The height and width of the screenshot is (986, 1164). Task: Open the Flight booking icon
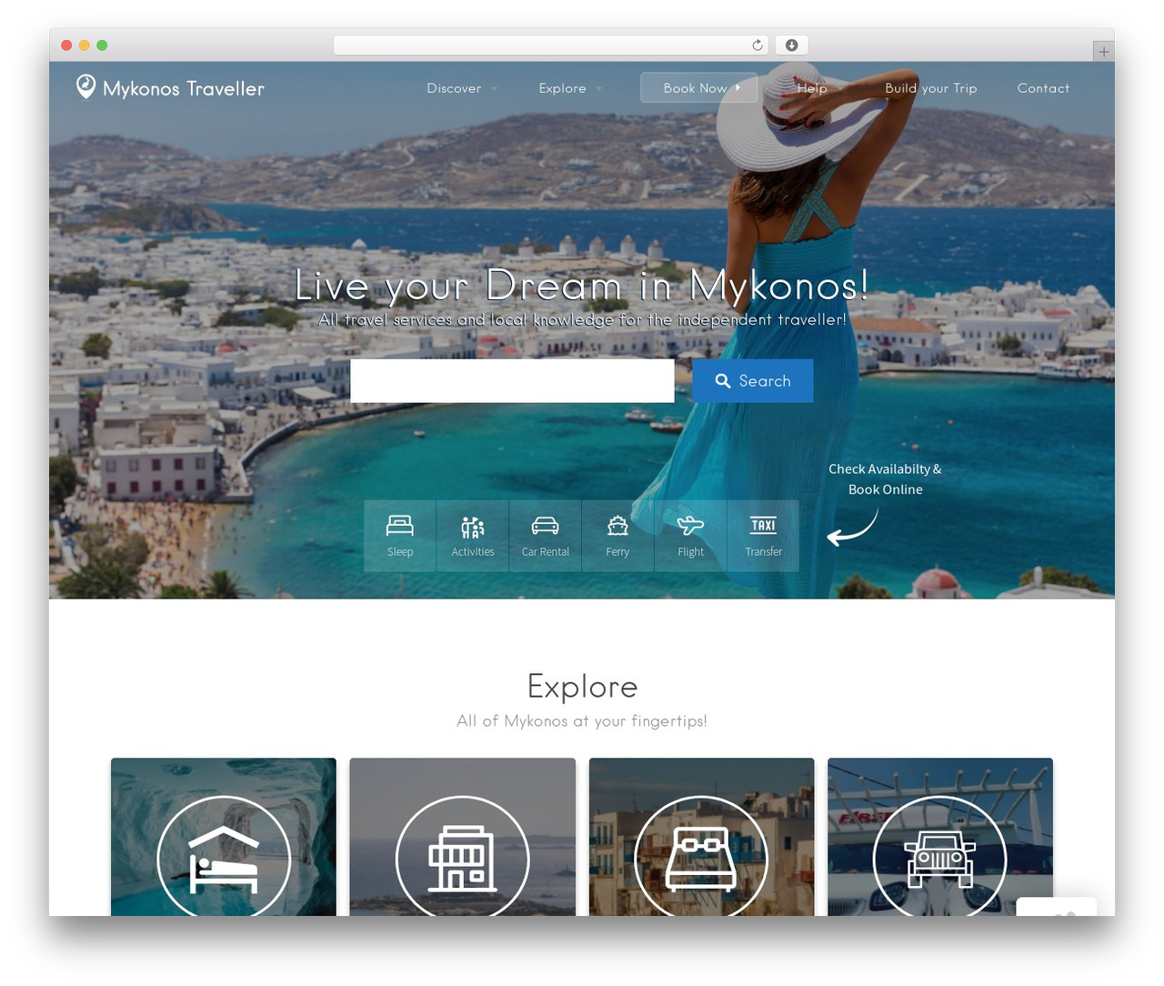(x=690, y=536)
